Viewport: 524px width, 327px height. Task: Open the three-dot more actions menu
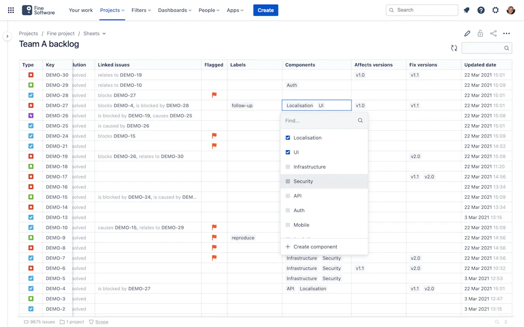(x=507, y=34)
